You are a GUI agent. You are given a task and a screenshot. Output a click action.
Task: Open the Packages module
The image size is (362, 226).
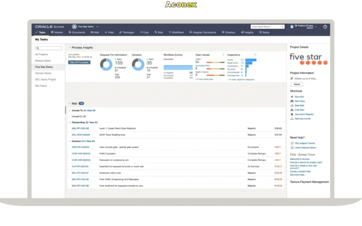pyautogui.click(x=127, y=32)
